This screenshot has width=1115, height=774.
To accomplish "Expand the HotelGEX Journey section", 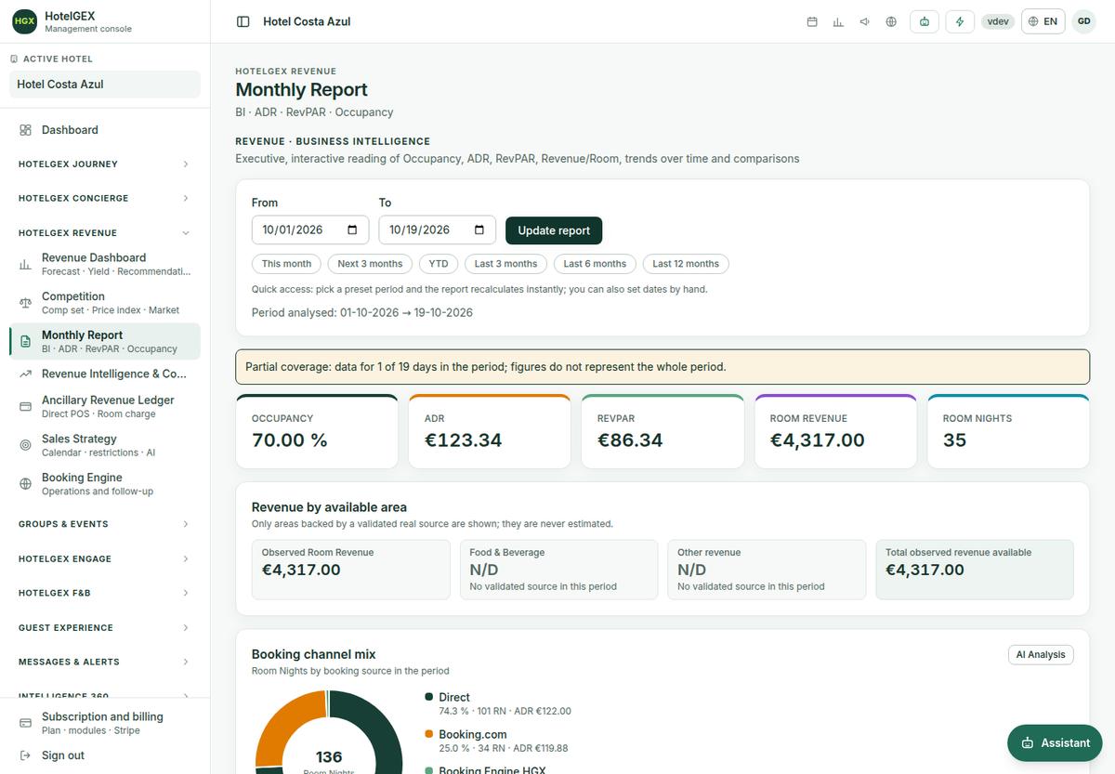I will [x=105, y=164].
